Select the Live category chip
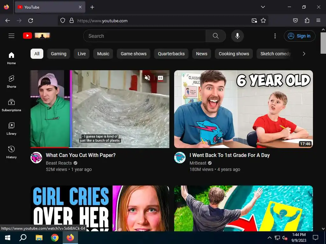The image size is (326, 244). pos(82,54)
